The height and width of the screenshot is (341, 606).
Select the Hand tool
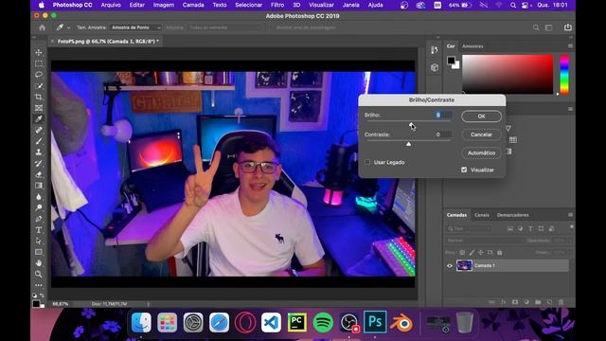tap(39, 263)
